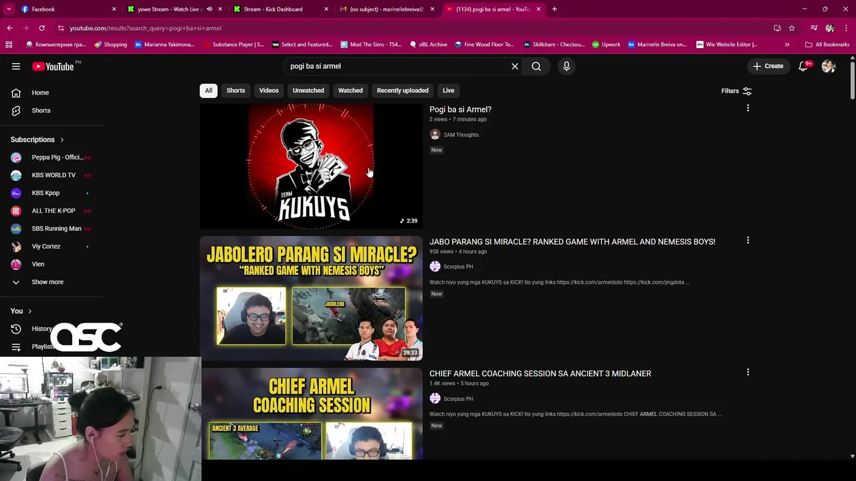Select the All filter chip
Viewport: 856px width, 481px height.
coord(209,91)
